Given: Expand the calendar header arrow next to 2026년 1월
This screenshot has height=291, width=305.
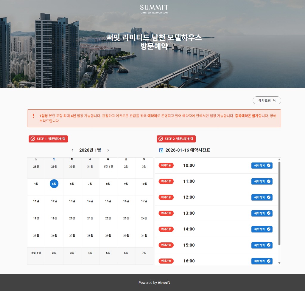Looking at the screenshot, I should pyautogui.click(x=108, y=150).
